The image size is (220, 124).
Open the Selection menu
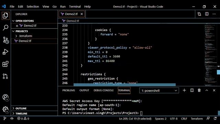pos(33,7)
